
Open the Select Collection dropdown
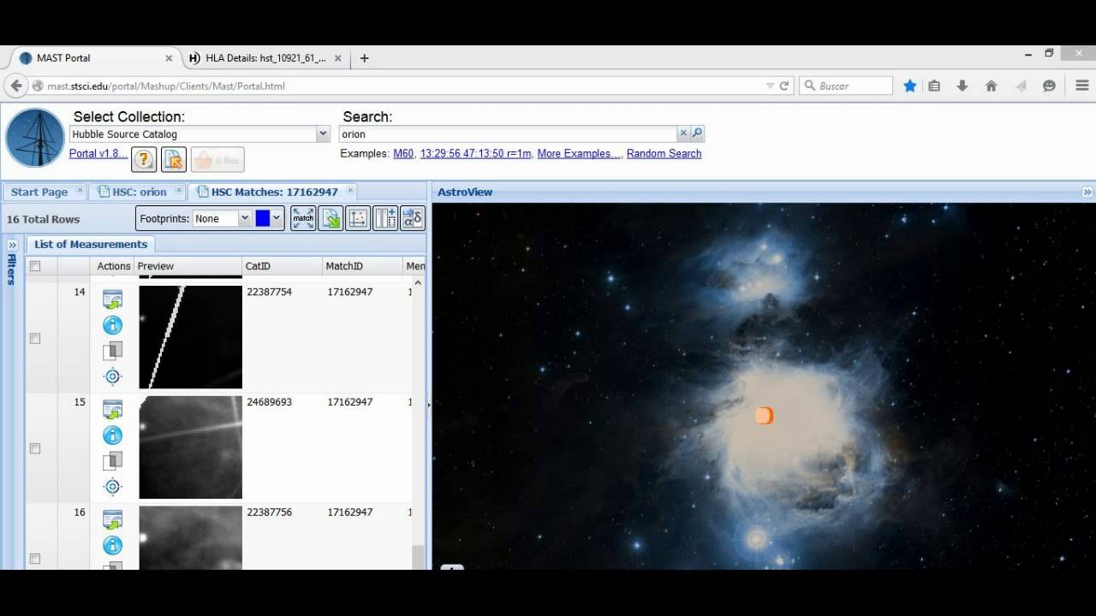coord(323,133)
